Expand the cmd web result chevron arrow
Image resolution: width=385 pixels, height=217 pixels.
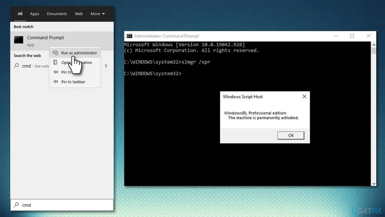coord(106,66)
